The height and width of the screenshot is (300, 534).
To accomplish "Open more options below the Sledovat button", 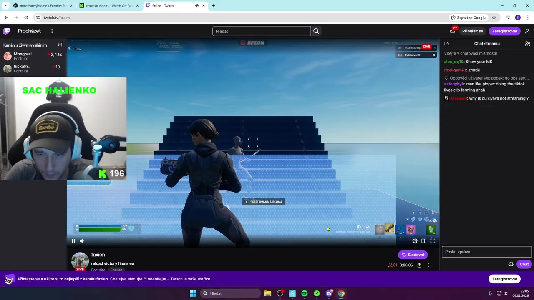I will 428,265.
